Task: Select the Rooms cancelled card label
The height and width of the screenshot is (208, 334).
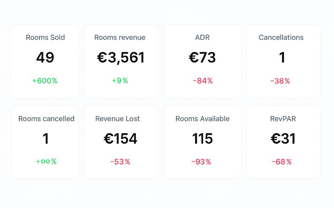Action: pyautogui.click(x=46, y=119)
